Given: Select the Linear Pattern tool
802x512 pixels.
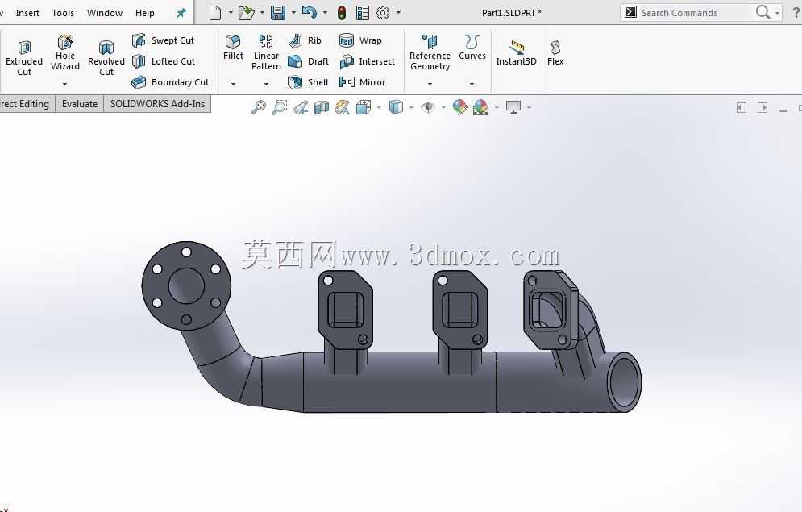Looking at the screenshot, I should tap(266, 53).
